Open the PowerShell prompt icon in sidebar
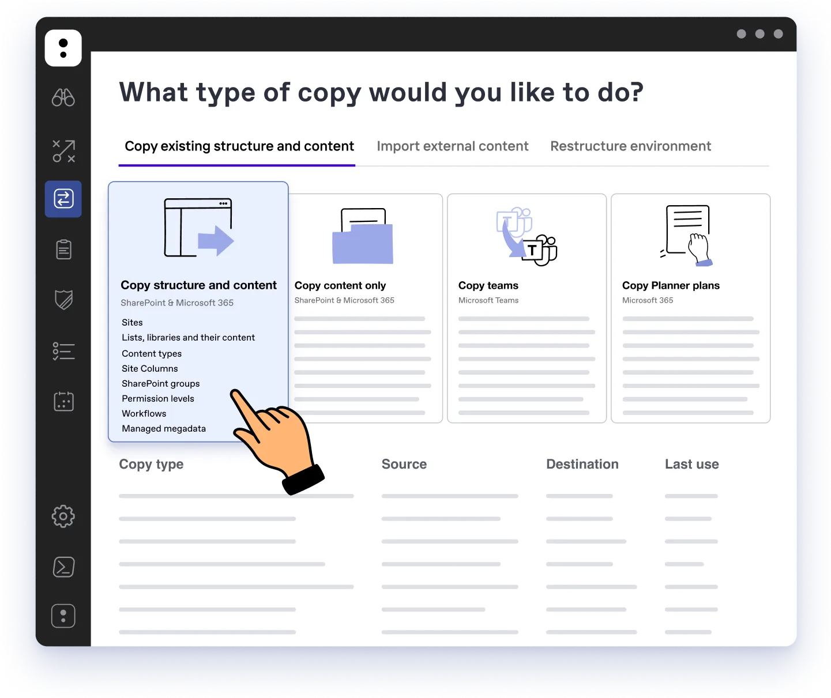Image resolution: width=831 pixels, height=698 pixels. 63,567
